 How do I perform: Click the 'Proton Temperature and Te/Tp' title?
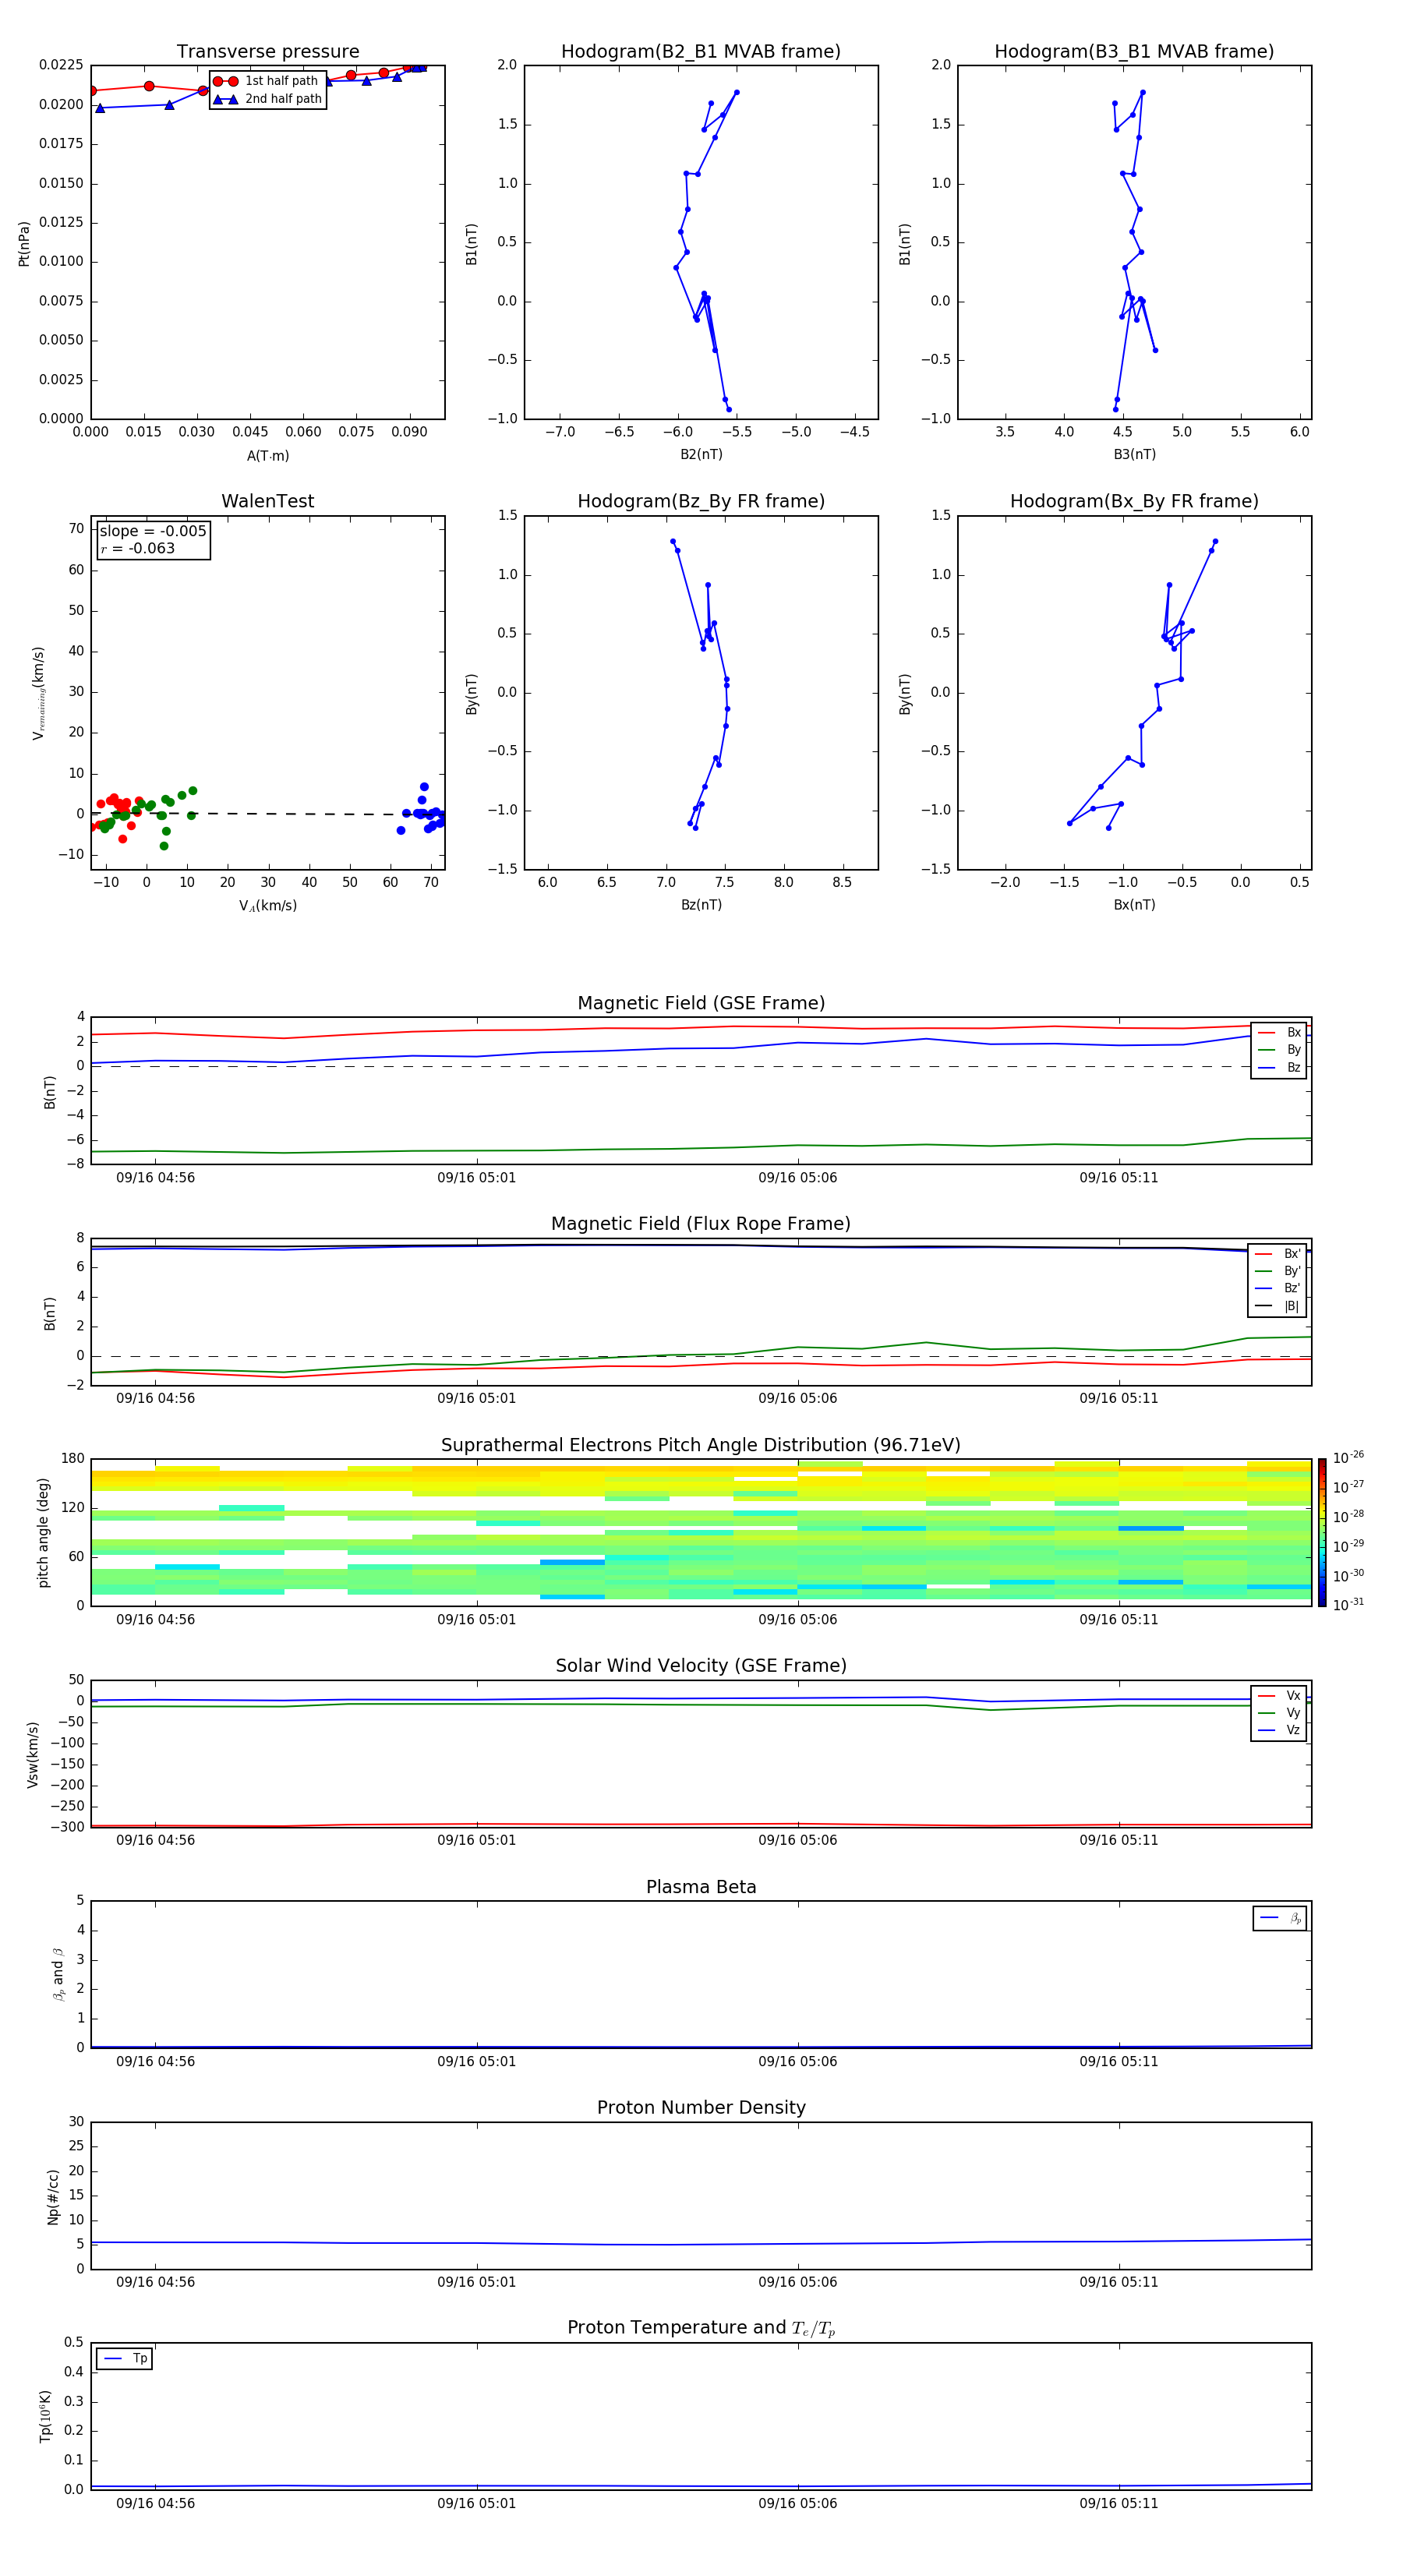[x=701, y=2328]
